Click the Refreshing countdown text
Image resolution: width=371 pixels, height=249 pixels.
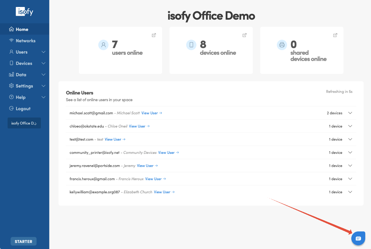tap(339, 91)
